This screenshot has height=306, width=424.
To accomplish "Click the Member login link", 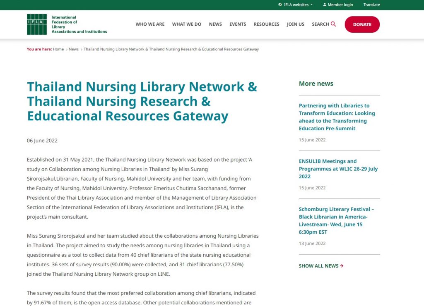I will click(340, 5).
